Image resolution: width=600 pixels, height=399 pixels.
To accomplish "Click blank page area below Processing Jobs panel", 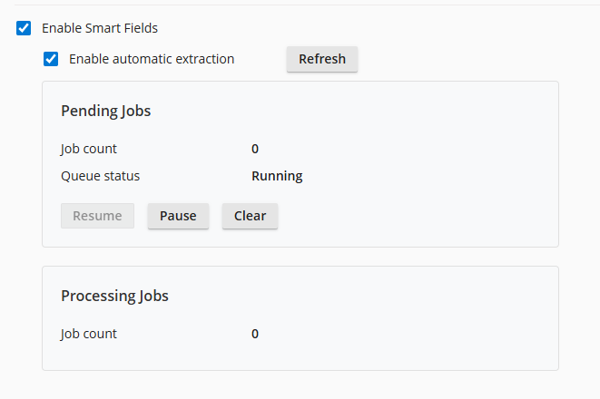I will pyautogui.click(x=300, y=385).
